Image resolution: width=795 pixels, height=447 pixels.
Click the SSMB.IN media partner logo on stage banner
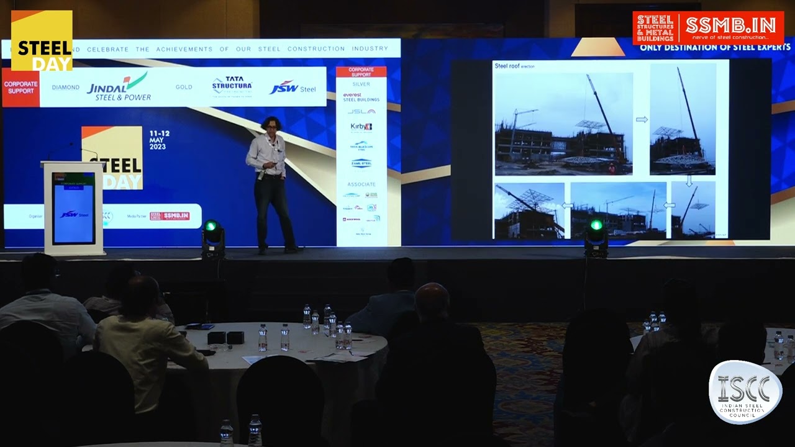(x=170, y=216)
